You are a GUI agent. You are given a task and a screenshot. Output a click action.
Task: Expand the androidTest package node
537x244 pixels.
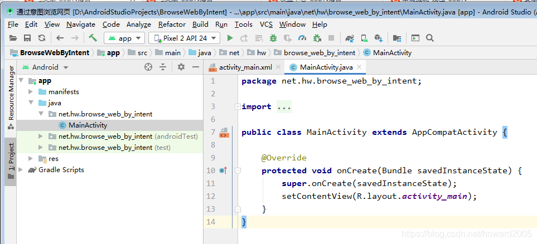click(x=41, y=136)
